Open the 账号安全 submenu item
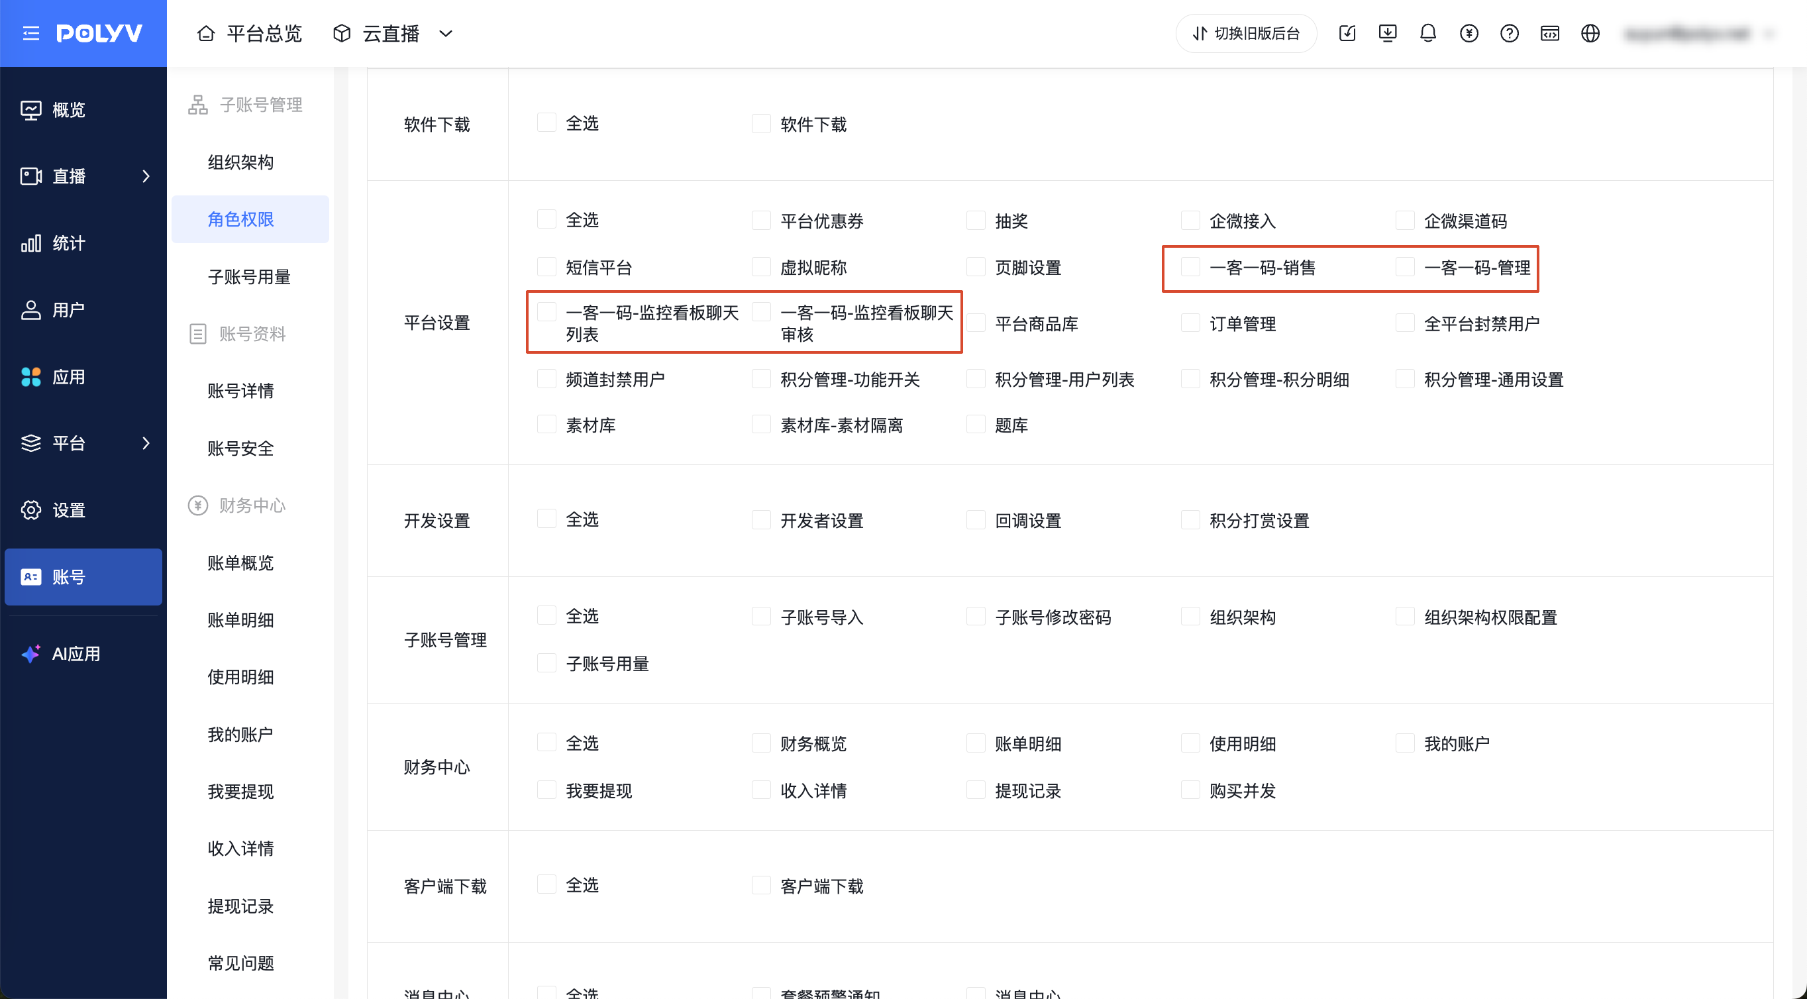 coord(240,448)
